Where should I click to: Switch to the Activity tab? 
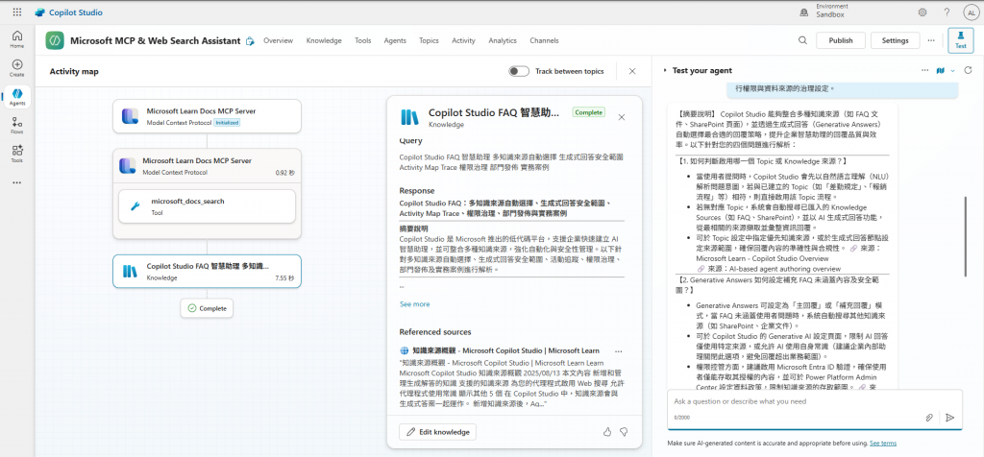tap(463, 40)
